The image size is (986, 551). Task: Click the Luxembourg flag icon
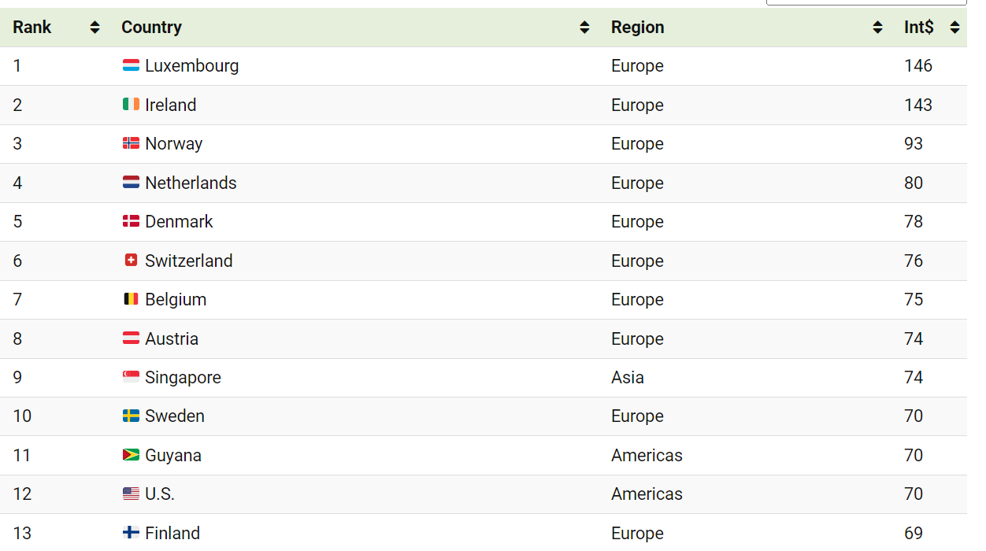coord(131,66)
